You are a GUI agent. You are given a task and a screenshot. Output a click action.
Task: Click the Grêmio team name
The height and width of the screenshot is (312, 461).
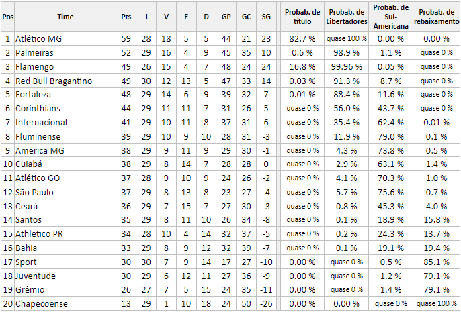(x=30, y=290)
